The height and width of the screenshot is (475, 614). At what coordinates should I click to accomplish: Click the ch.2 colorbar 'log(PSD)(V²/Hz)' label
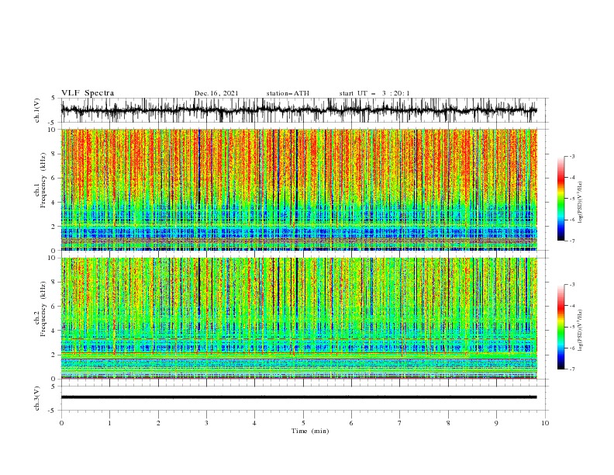pos(580,330)
